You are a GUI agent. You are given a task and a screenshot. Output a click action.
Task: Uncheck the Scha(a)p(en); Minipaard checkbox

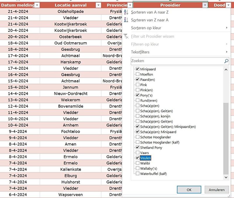[137, 132]
